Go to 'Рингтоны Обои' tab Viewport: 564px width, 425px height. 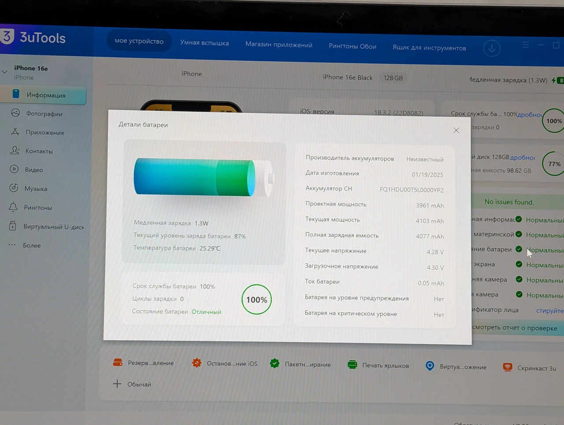352,46
